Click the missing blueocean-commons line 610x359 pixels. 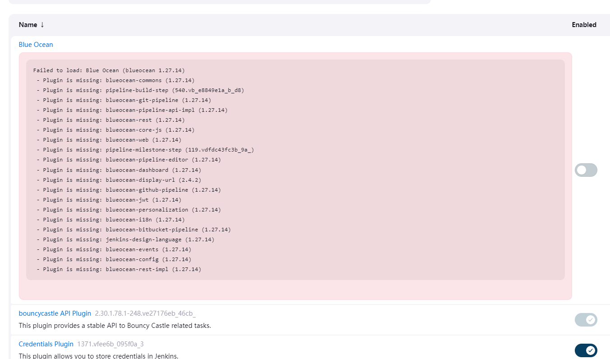coord(116,80)
